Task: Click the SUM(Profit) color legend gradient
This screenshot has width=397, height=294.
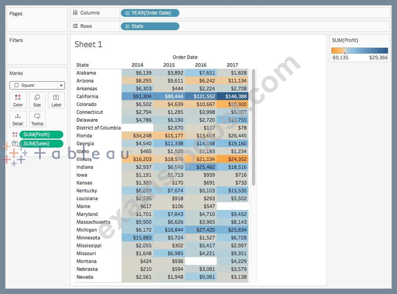Action: (360, 51)
